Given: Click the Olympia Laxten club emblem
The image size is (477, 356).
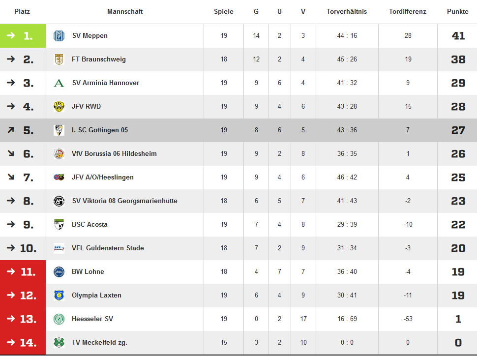Looking at the screenshot, I should (59, 296).
